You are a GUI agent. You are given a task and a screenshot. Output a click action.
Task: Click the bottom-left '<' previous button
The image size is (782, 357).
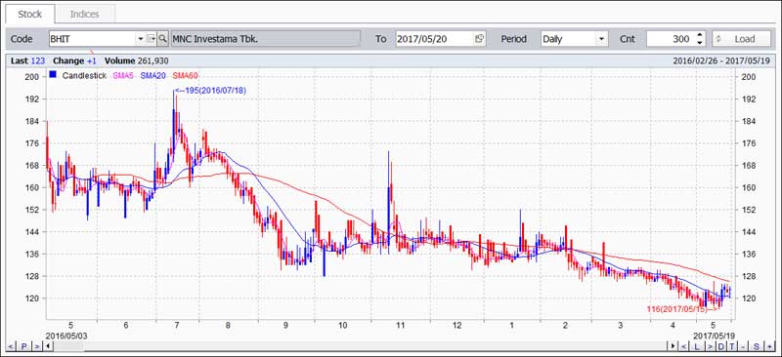(x=11, y=346)
